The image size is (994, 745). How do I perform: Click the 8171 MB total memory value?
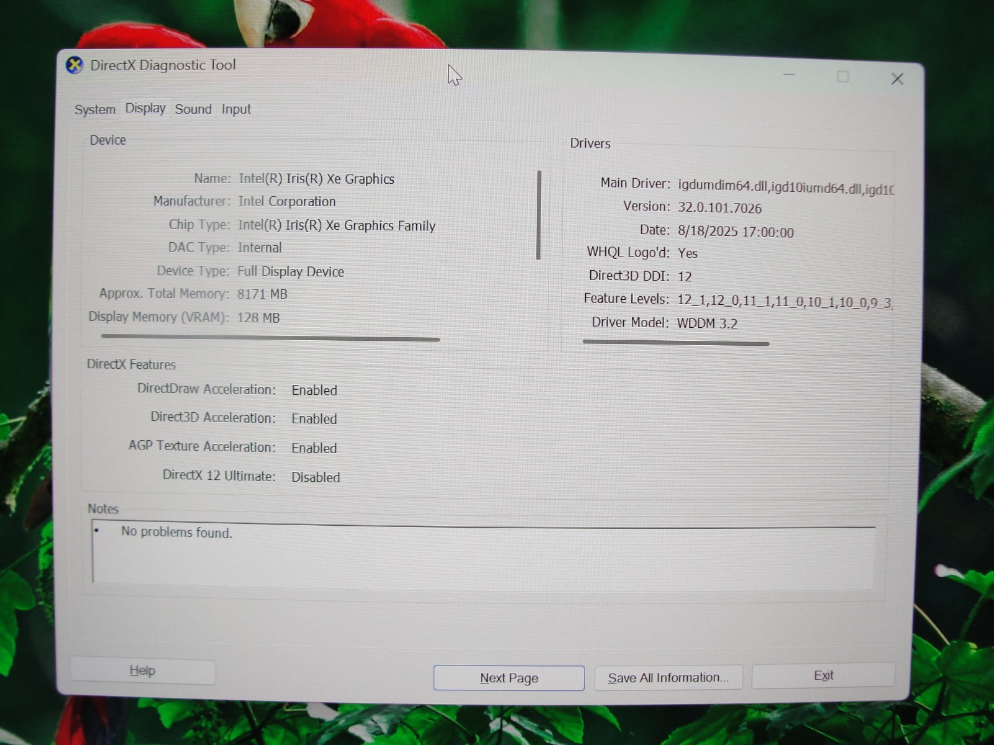click(x=262, y=294)
